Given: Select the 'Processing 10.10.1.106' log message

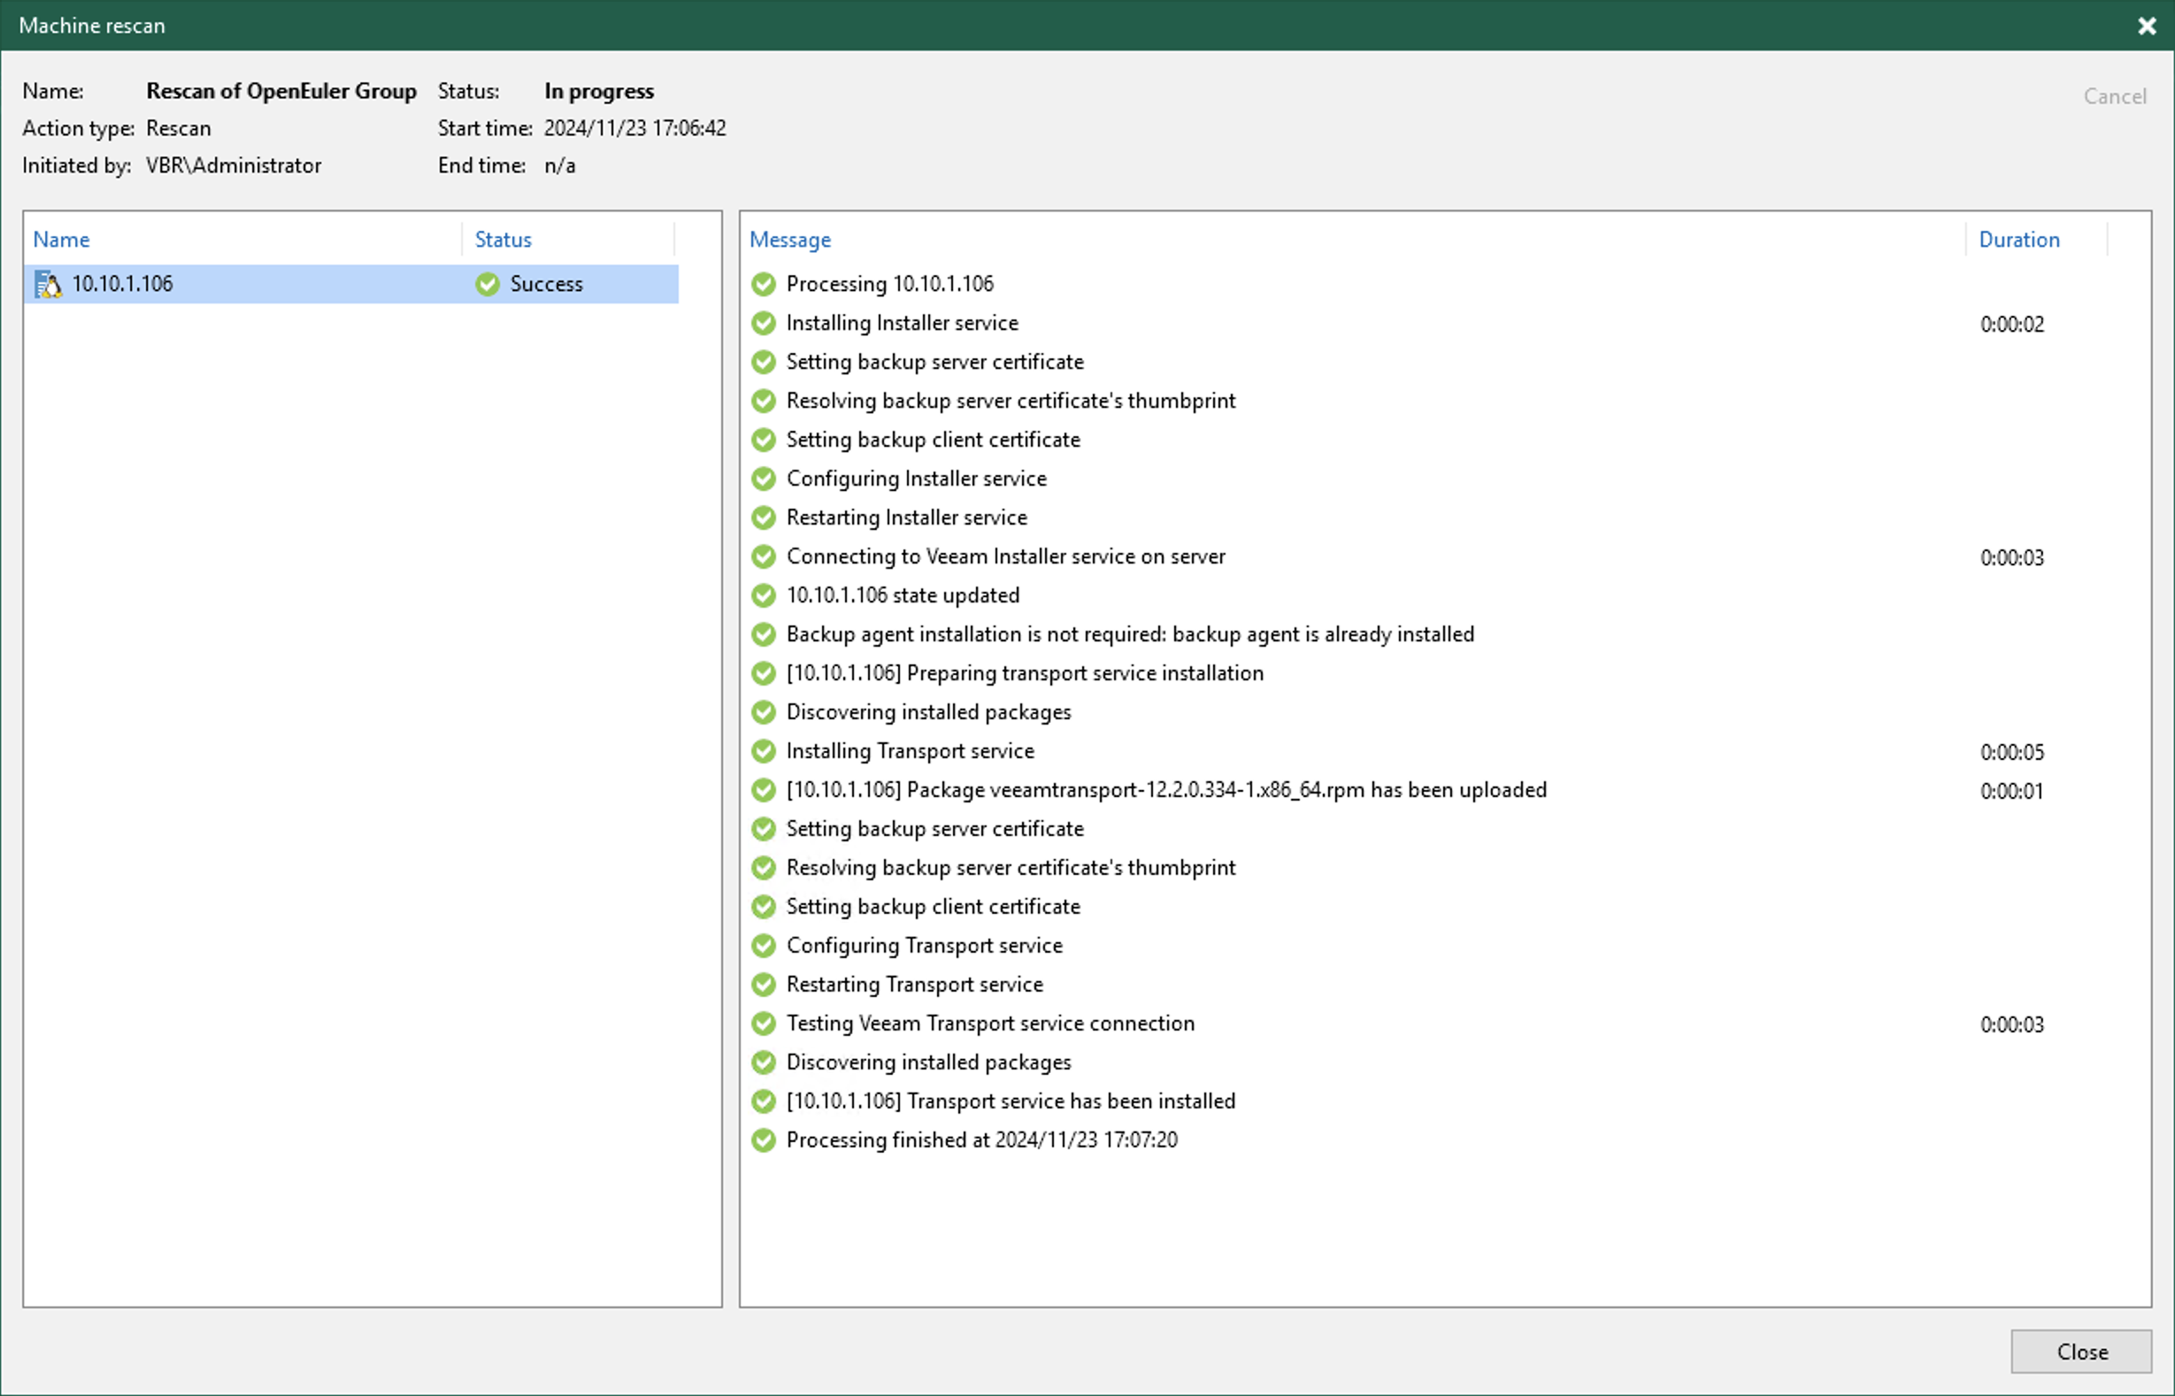Looking at the screenshot, I should point(889,284).
